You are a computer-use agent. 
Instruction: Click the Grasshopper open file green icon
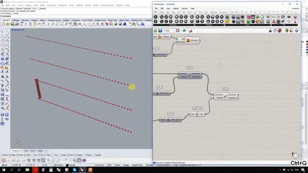coord(155,31)
